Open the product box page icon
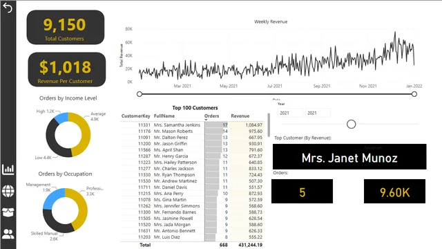This screenshot has width=442, height=249. pos(8,212)
